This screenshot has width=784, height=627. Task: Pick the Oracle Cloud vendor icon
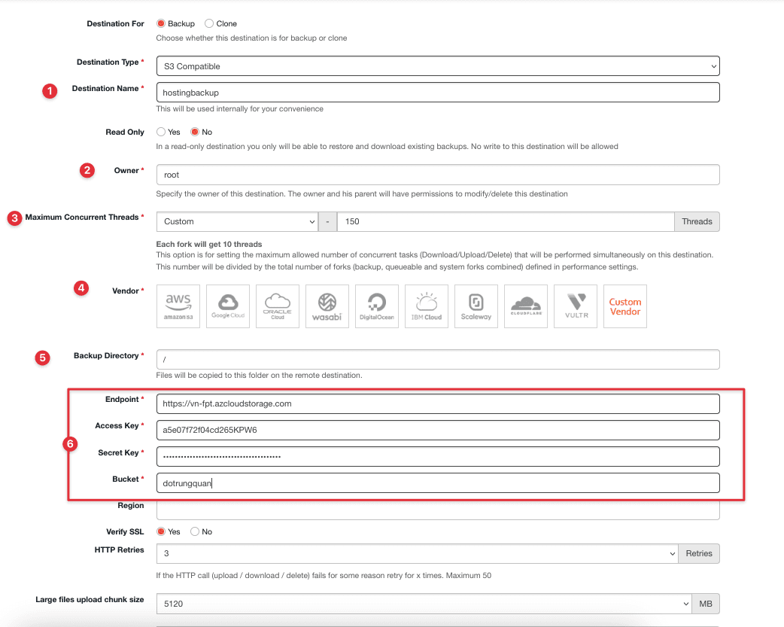pos(278,306)
